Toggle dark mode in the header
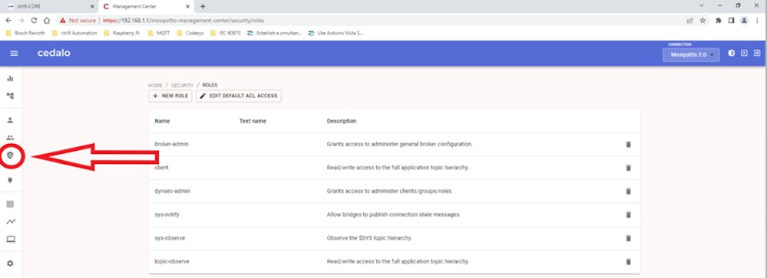Screen dimensions: 767x278 point(731,53)
